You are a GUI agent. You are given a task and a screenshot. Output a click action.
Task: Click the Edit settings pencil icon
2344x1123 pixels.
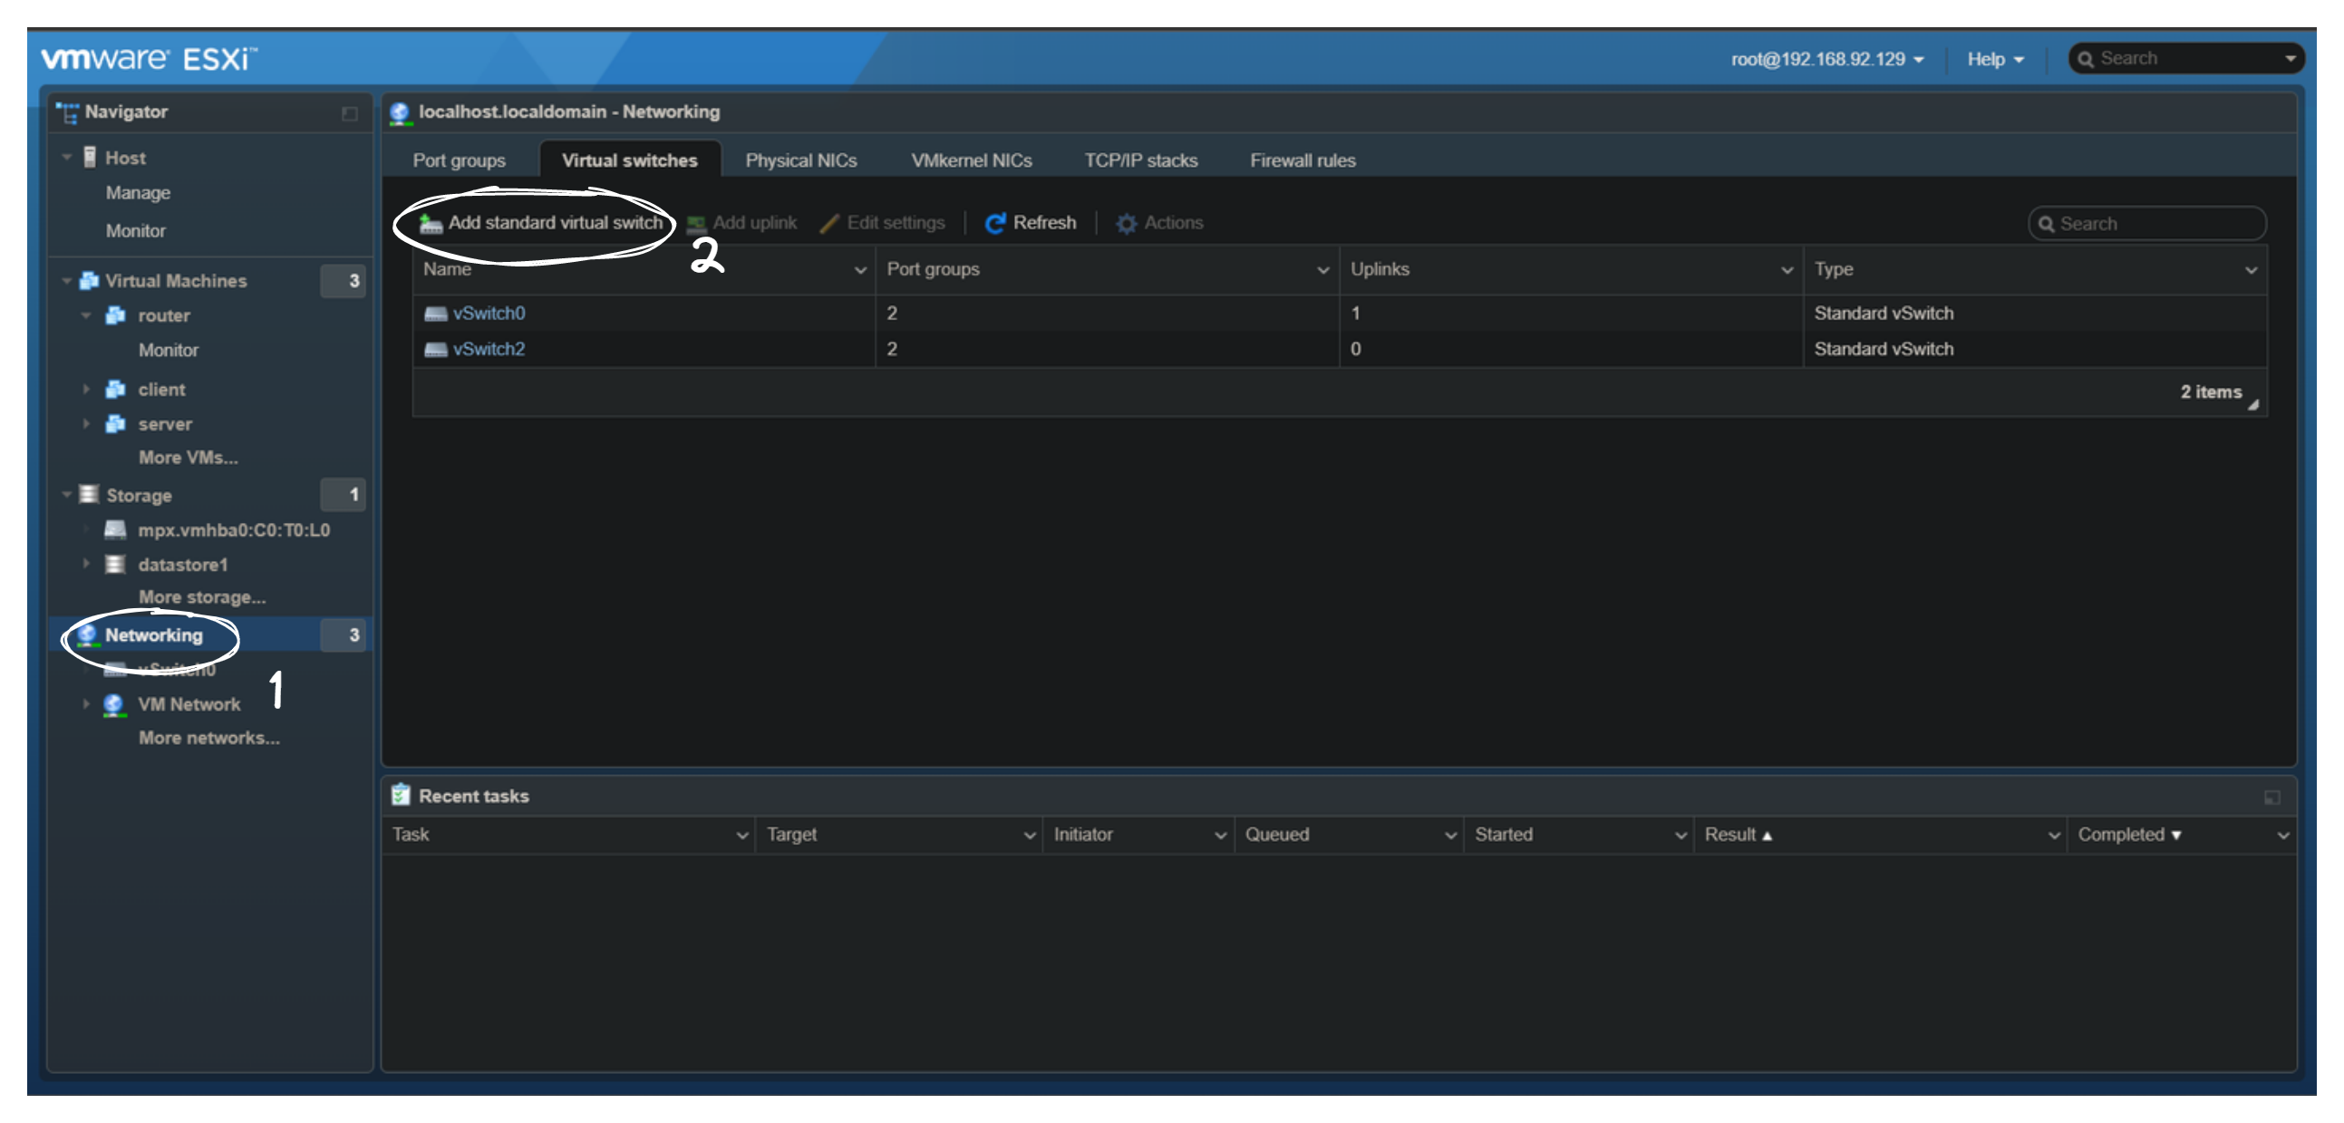tap(829, 224)
